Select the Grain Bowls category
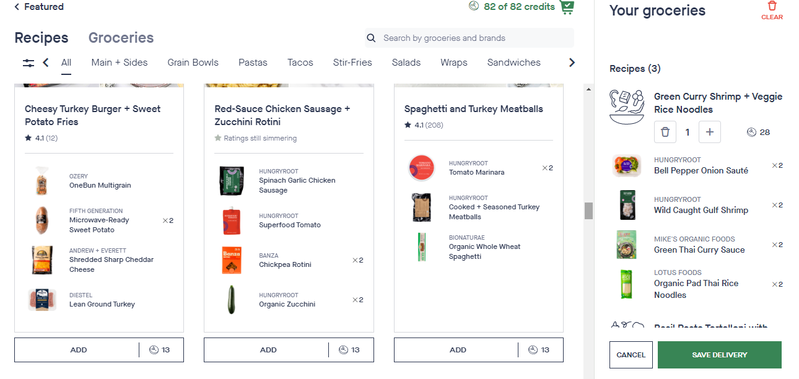 pyautogui.click(x=193, y=63)
